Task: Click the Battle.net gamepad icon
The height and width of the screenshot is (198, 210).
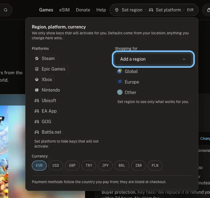Action: click(37, 132)
